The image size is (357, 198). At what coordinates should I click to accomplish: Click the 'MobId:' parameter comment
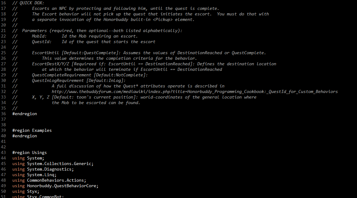[x=39, y=36]
